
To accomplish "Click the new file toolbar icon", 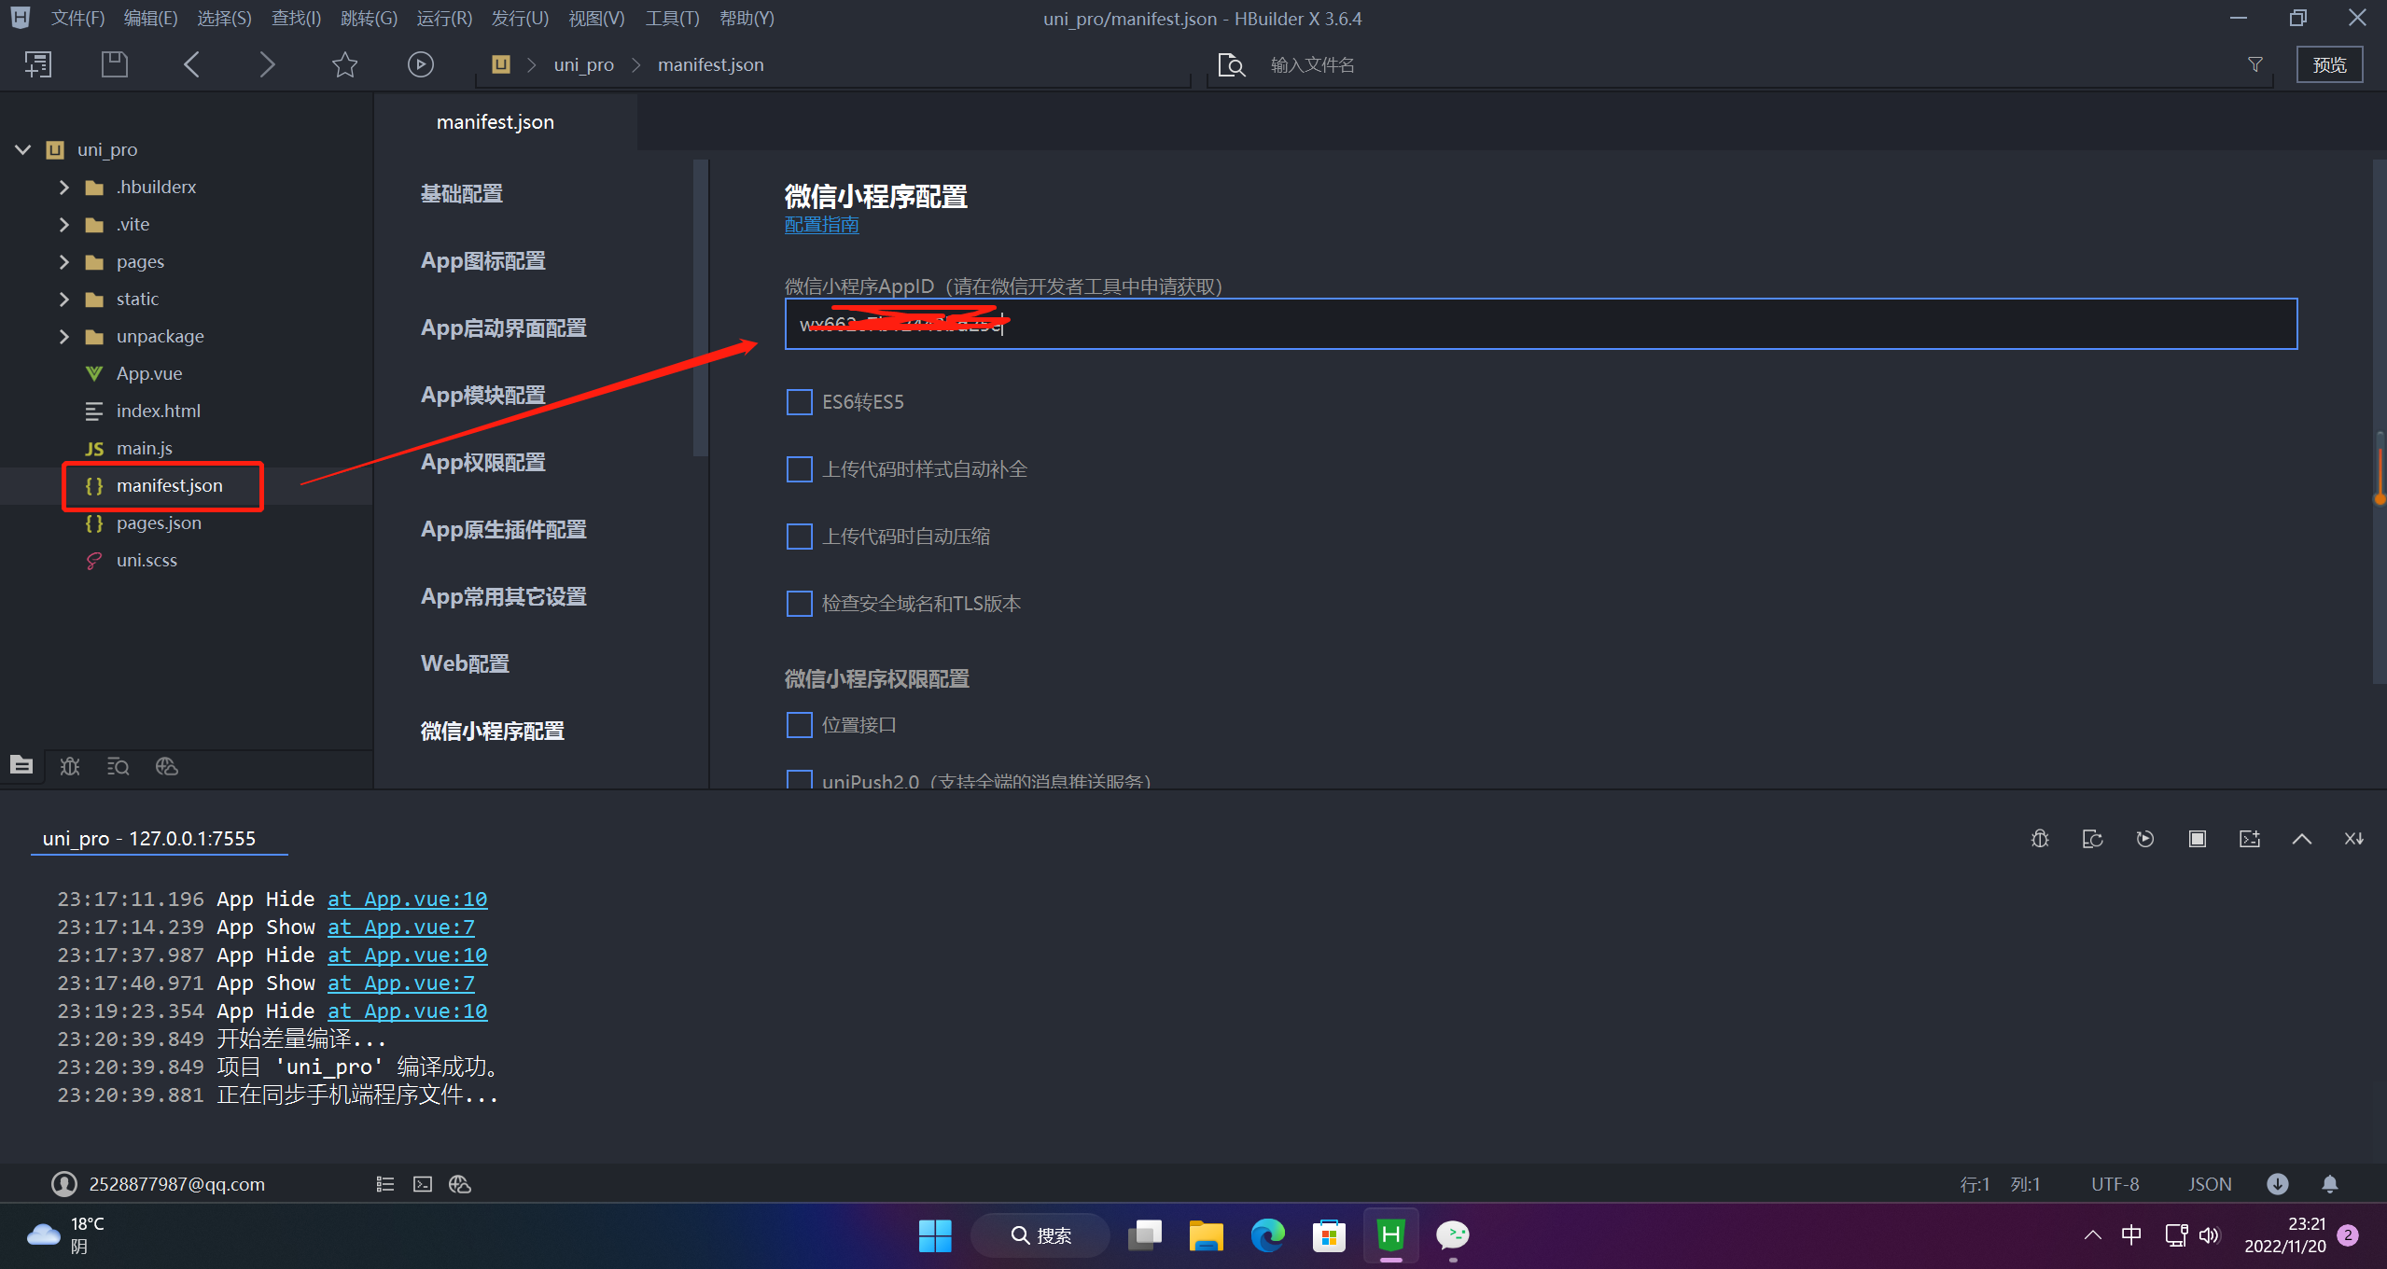I will coord(38,64).
